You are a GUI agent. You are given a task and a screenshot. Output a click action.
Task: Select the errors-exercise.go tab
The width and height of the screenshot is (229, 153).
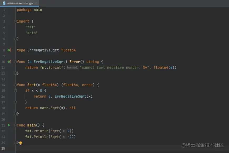pyautogui.click(x=19, y=3)
